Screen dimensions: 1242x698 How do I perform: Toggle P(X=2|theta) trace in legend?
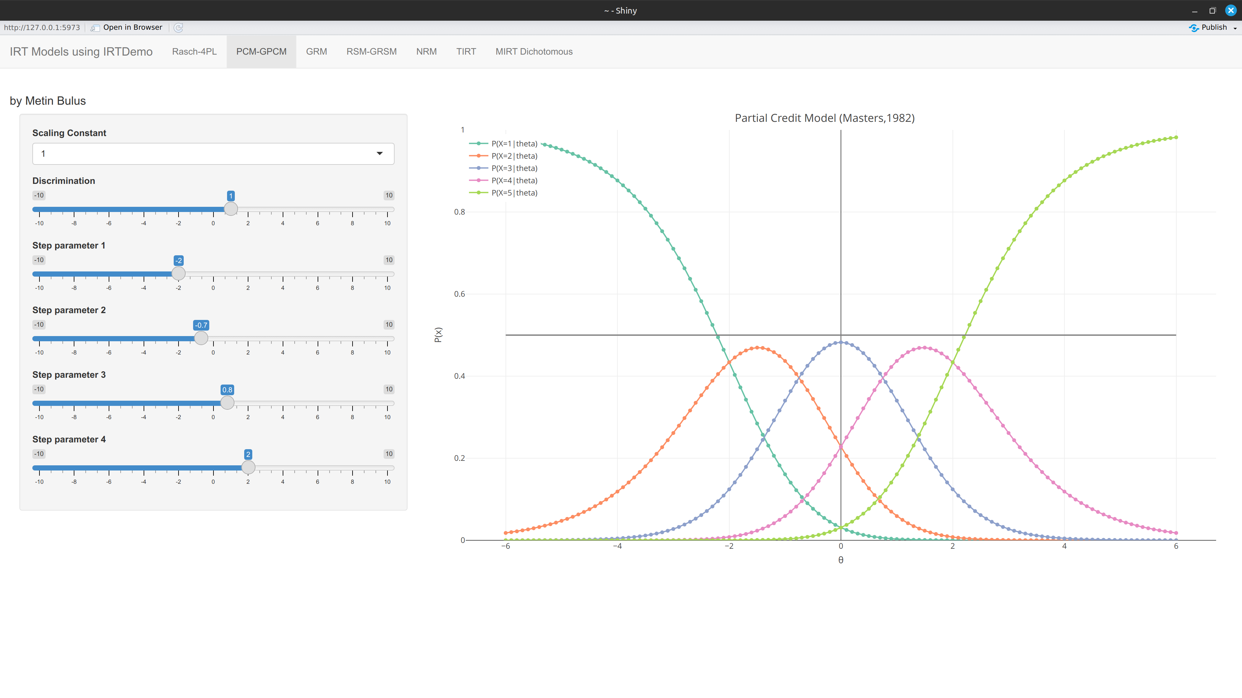coord(503,155)
